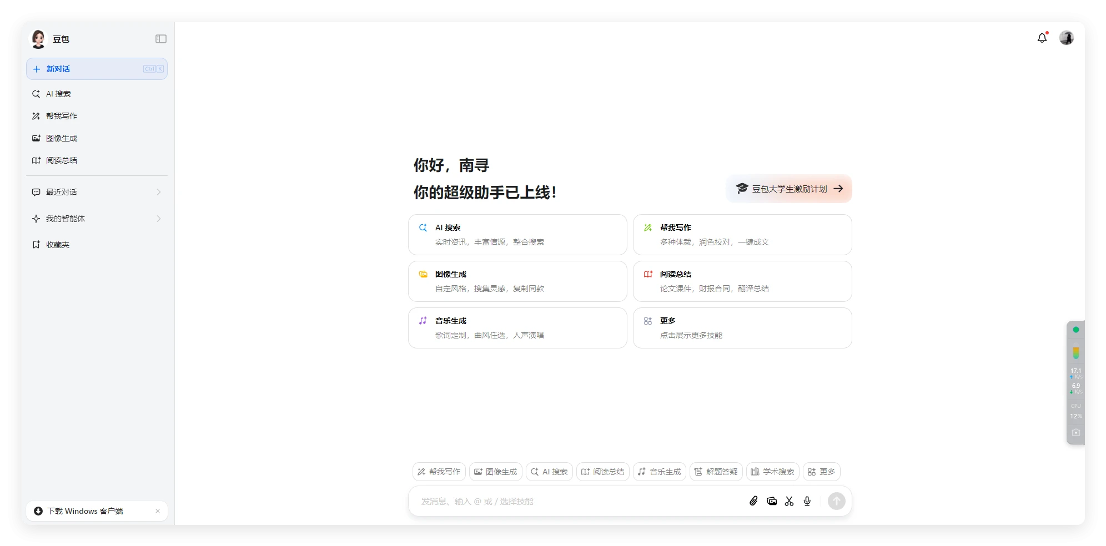This screenshot has width=1106, height=546.
Task: Open 我的智能体 sidebar entry
Action: click(x=97, y=219)
